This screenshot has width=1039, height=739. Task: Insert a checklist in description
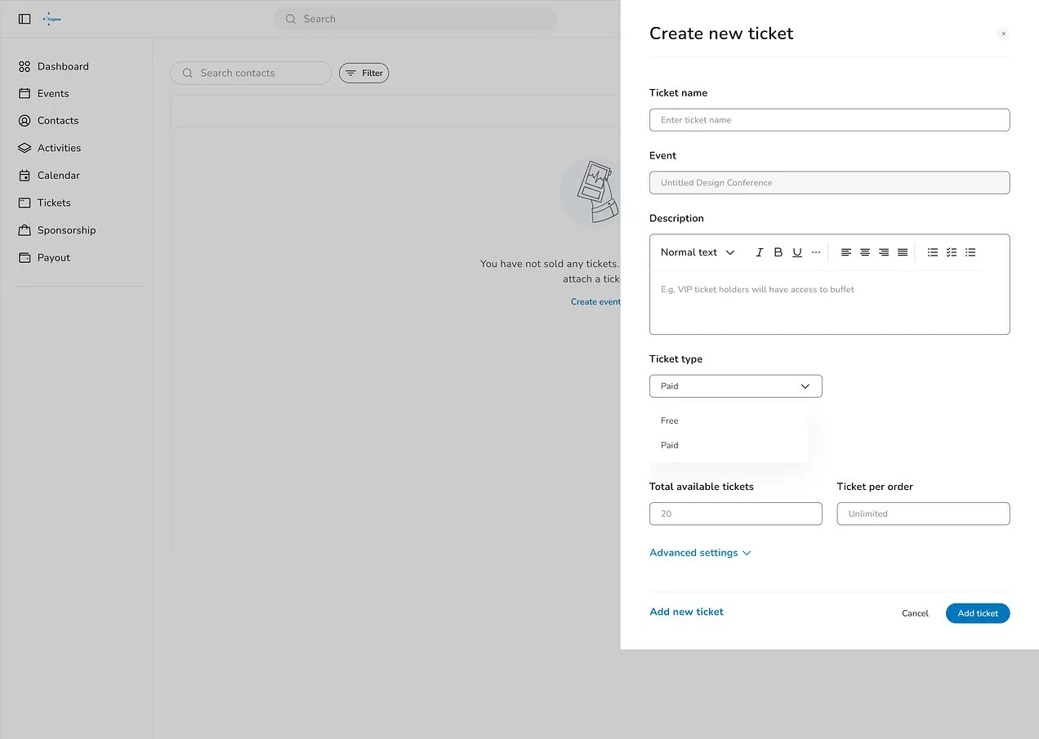[952, 252]
